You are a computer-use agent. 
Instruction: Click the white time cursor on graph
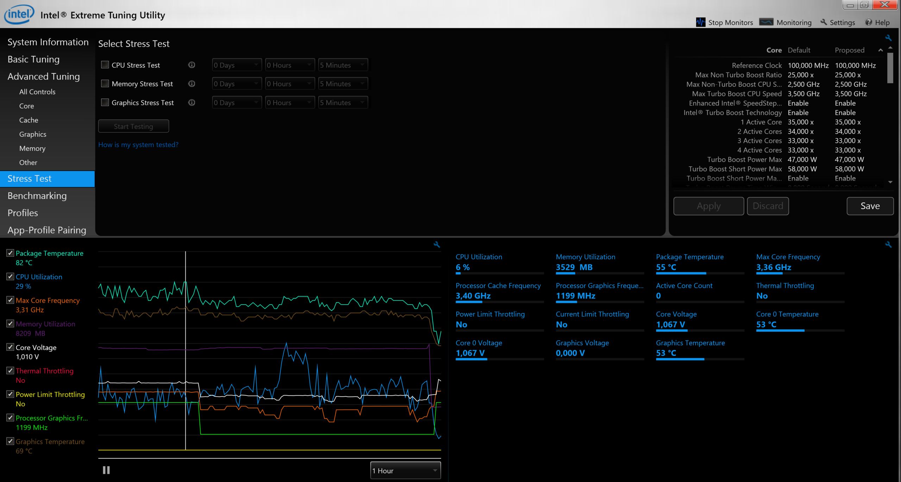point(185,350)
